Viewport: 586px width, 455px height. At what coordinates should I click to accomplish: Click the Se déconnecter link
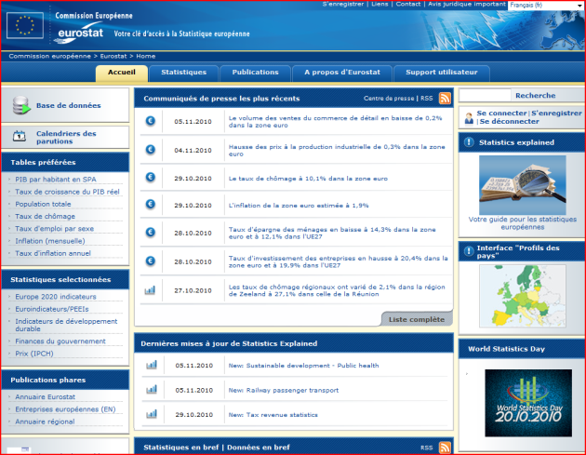(510, 121)
